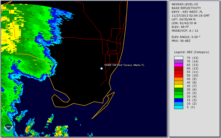Click the 20 (4) legend label
221x138 pixels.
(192, 97)
